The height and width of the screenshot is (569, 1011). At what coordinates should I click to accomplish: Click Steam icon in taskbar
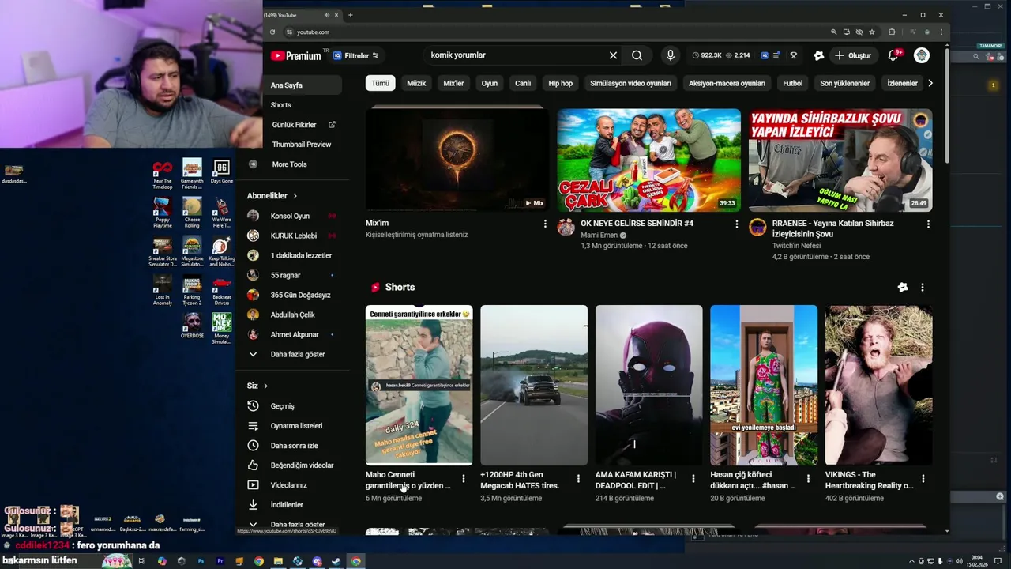tap(336, 561)
